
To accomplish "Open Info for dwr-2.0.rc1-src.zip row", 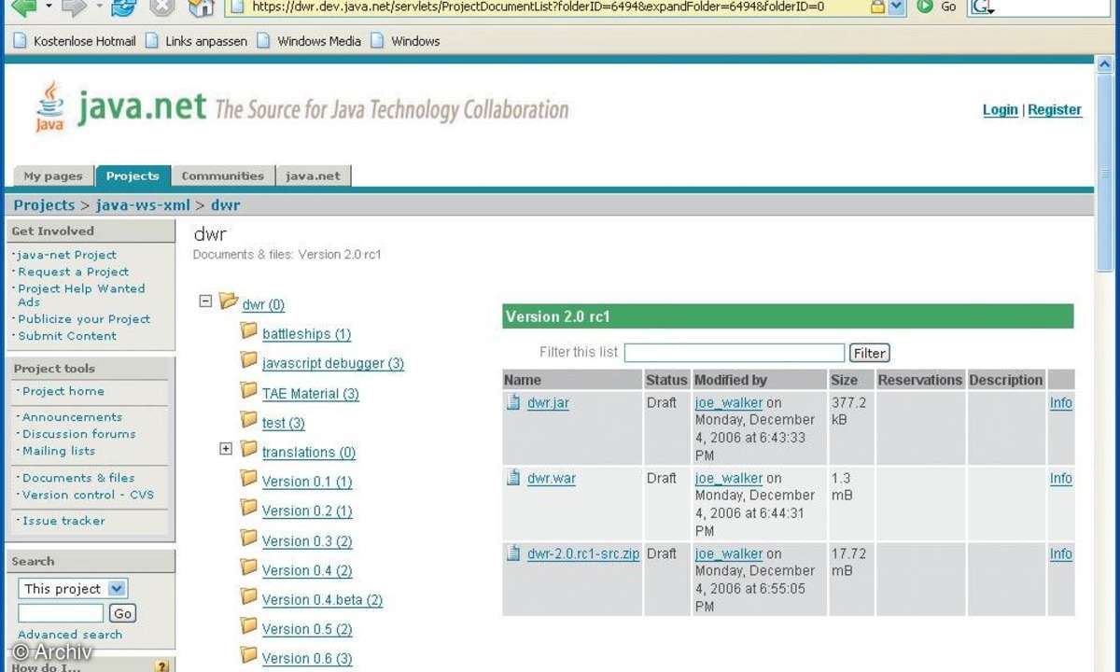I will (x=1061, y=553).
